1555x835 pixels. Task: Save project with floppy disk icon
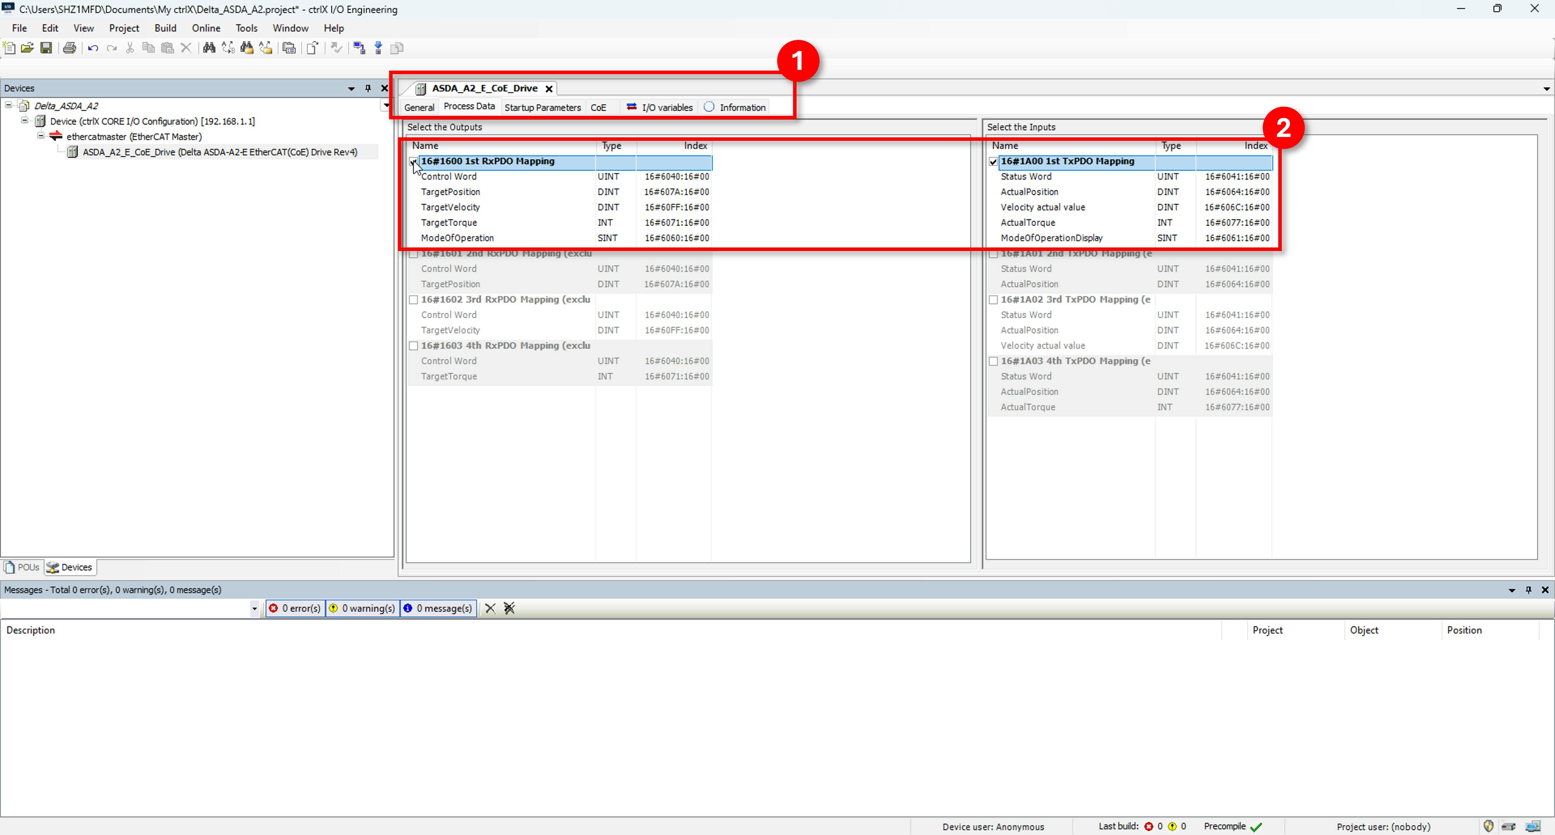point(46,48)
